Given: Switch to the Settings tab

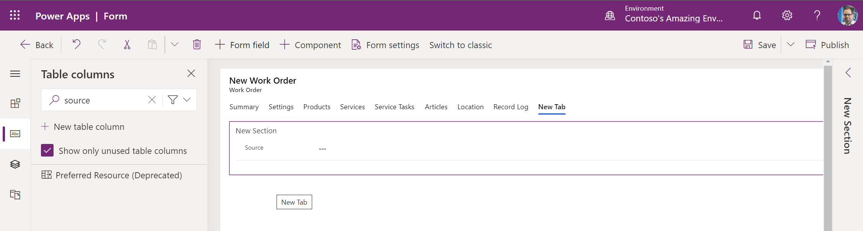Looking at the screenshot, I should [x=281, y=107].
